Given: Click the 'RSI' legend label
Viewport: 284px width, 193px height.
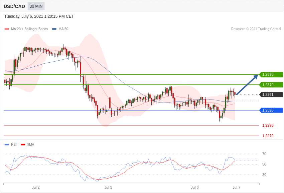Looking at the screenshot, I should 14,145.
